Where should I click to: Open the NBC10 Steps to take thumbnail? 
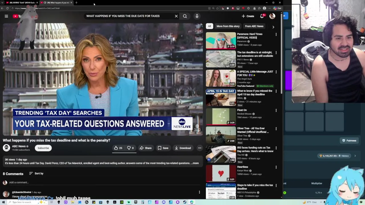[x=221, y=191]
